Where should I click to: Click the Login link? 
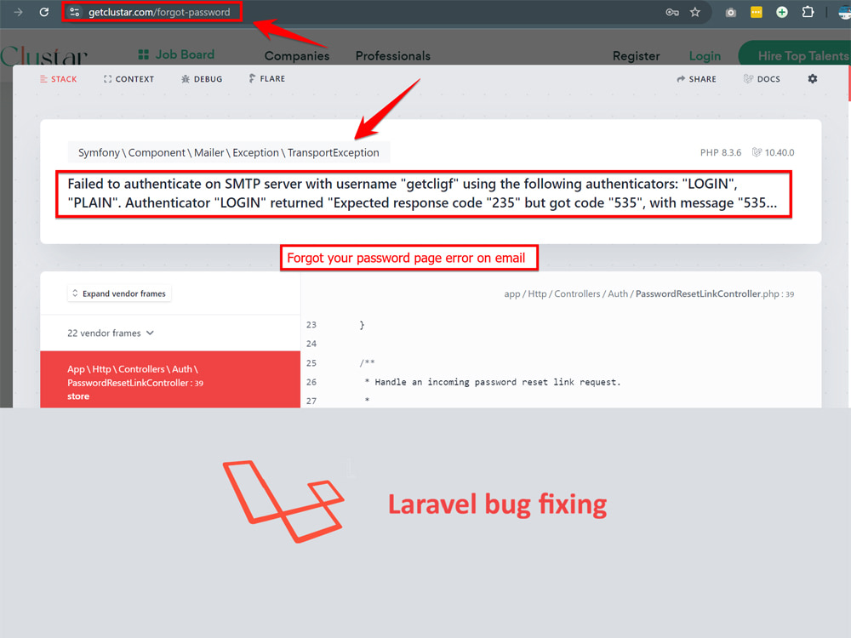(705, 56)
